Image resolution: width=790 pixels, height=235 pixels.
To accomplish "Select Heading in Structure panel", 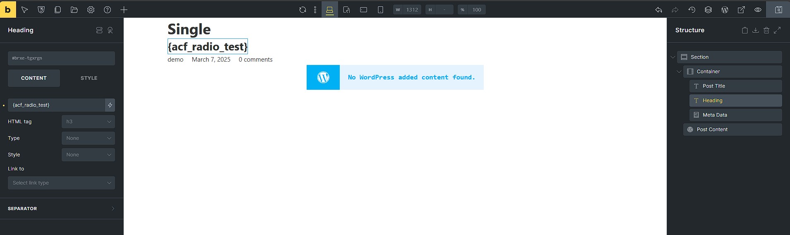I will coord(735,101).
